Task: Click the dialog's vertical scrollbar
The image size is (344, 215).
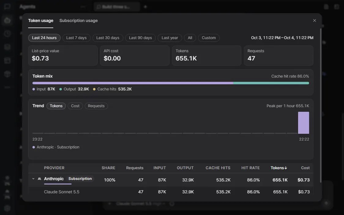Action: (320, 105)
